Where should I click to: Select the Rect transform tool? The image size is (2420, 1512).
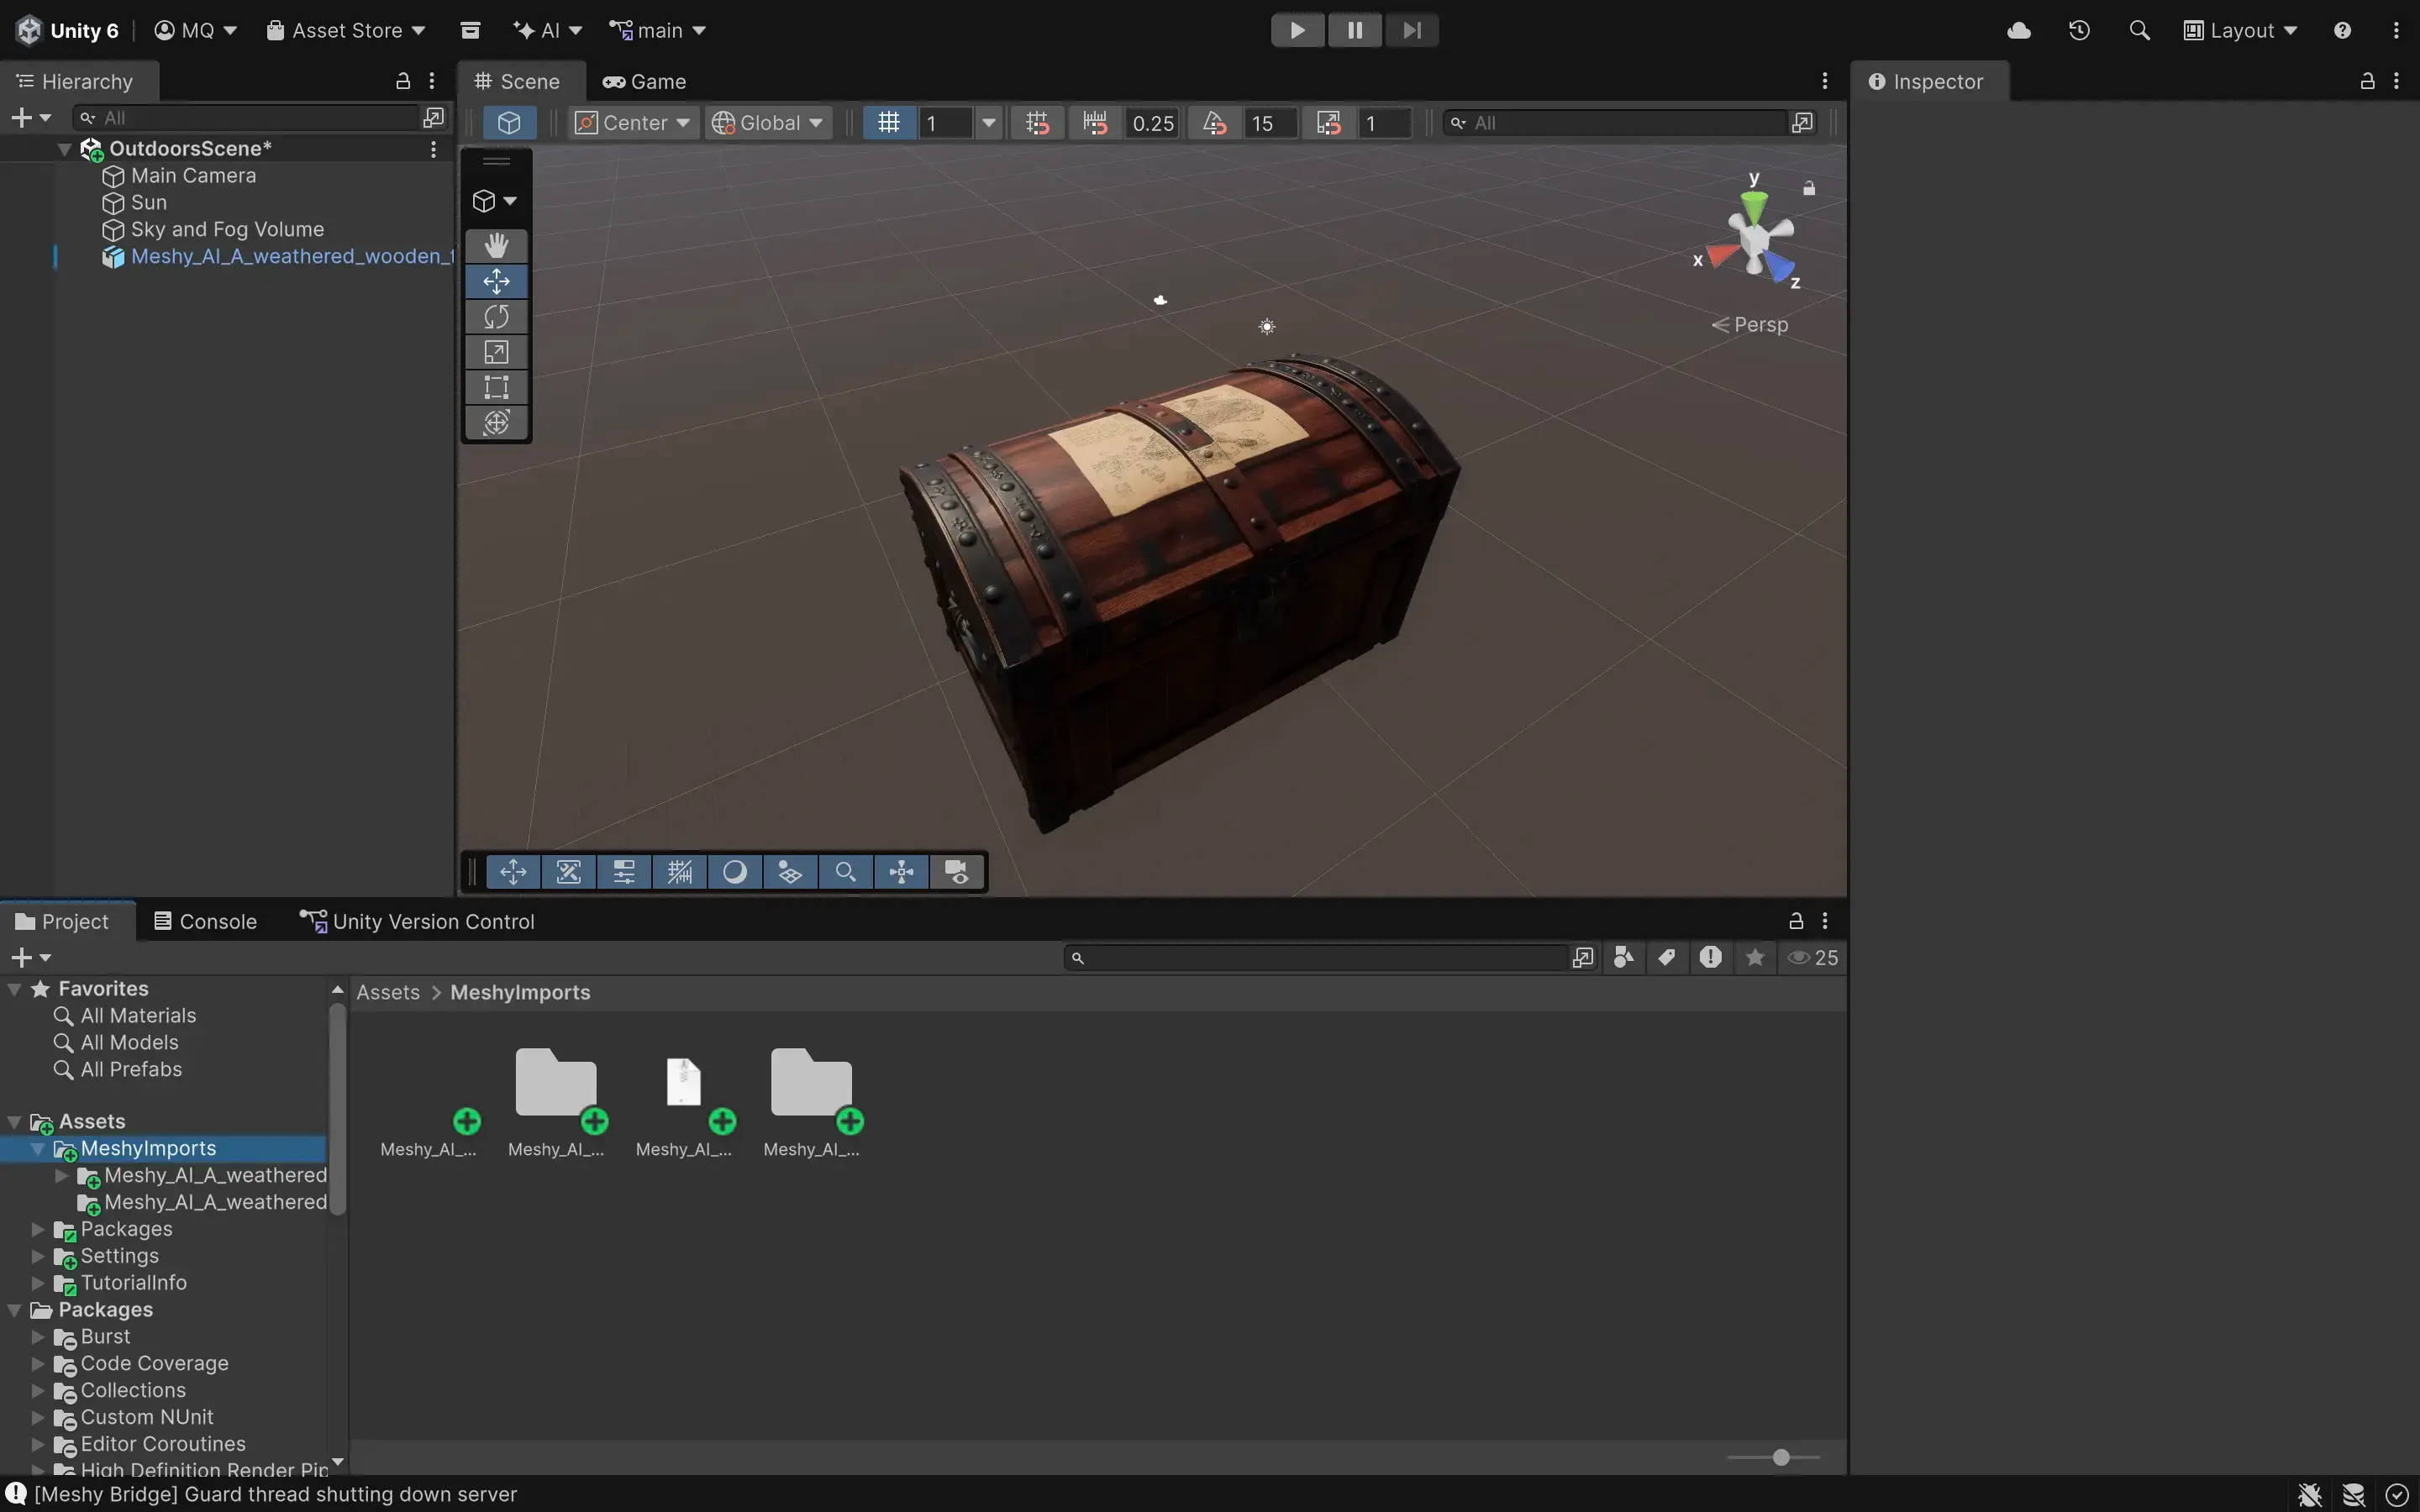[x=496, y=387]
